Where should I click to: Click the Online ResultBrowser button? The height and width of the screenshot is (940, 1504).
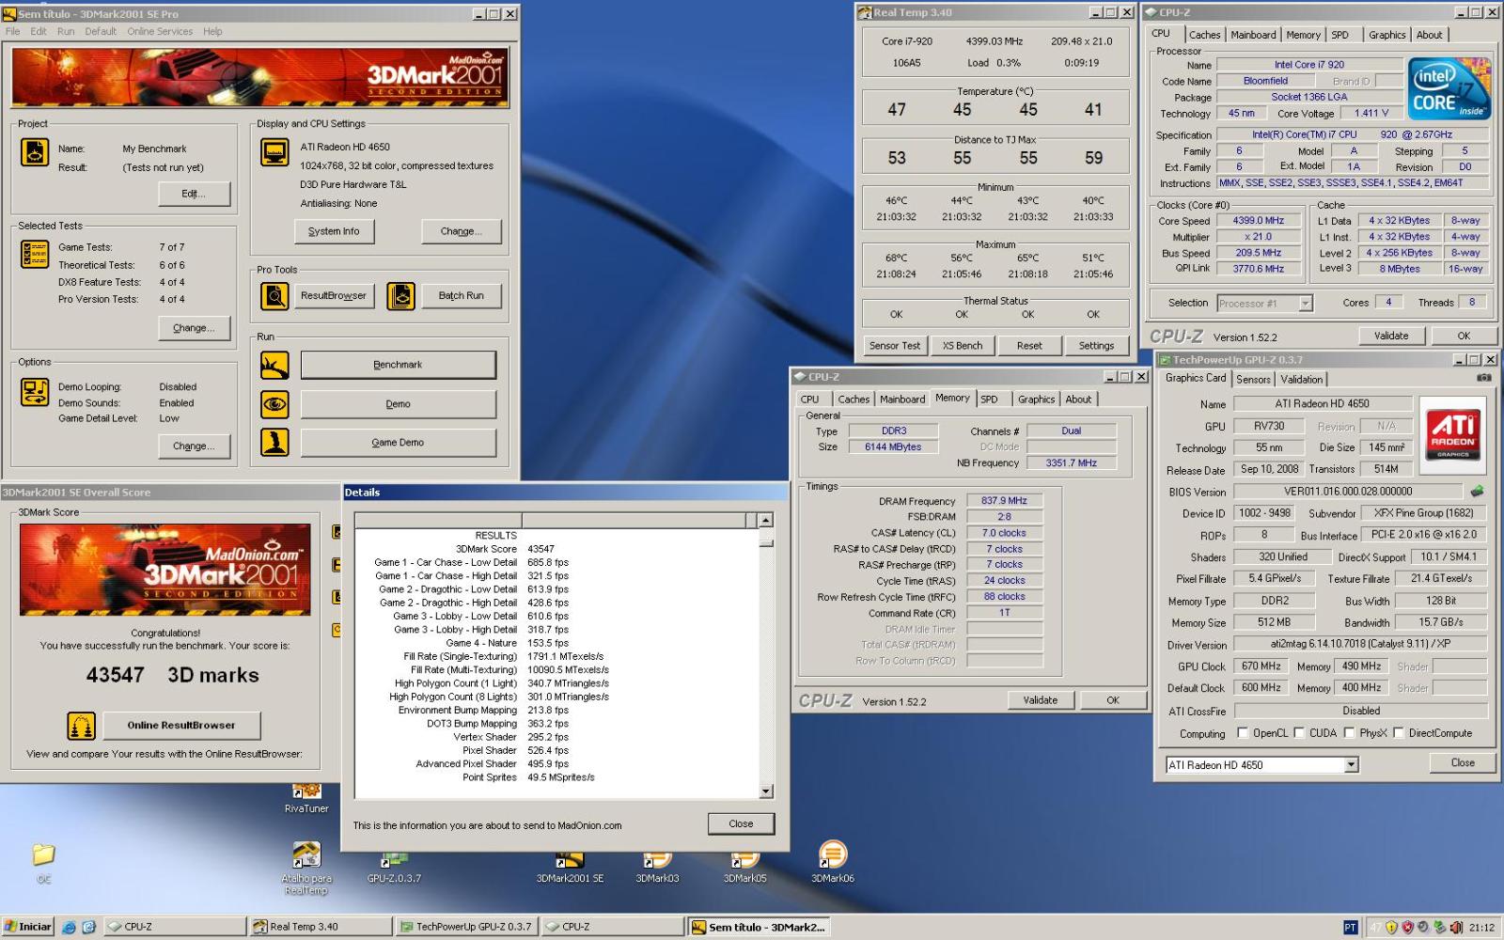[x=181, y=725]
